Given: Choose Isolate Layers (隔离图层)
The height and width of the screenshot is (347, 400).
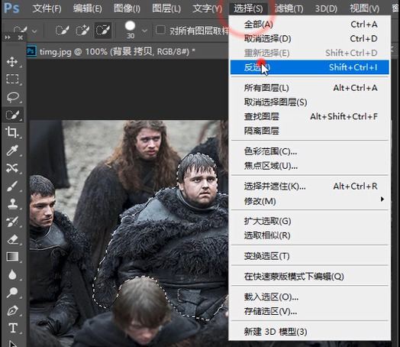Looking at the screenshot, I should [310, 131].
